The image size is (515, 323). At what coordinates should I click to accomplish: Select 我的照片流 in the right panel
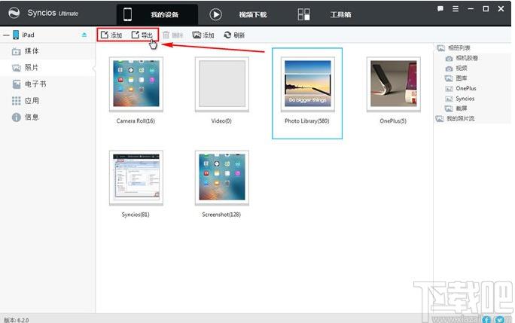(x=455, y=119)
